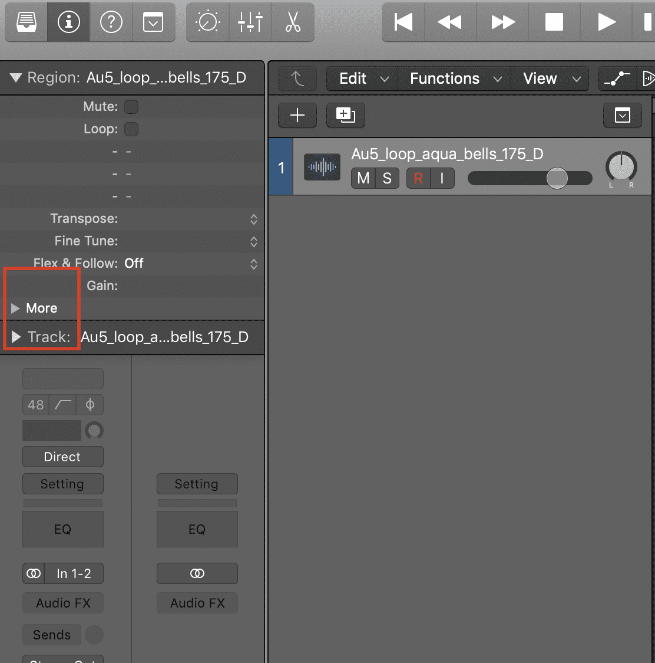Click the track 1 pan knob
This screenshot has height=663, width=655.
tap(621, 166)
